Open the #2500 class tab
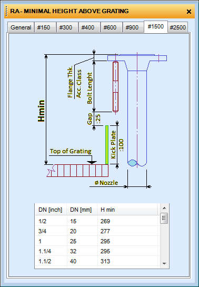The width and height of the screenshot is (199, 287). (177, 27)
